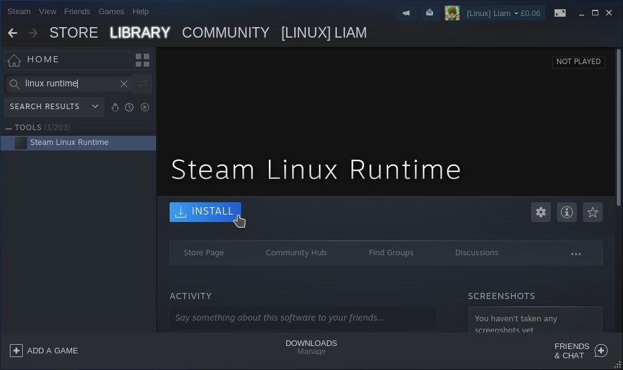Open the Store Page link
The image size is (623, 370).
pyautogui.click(x=204, y=253)
